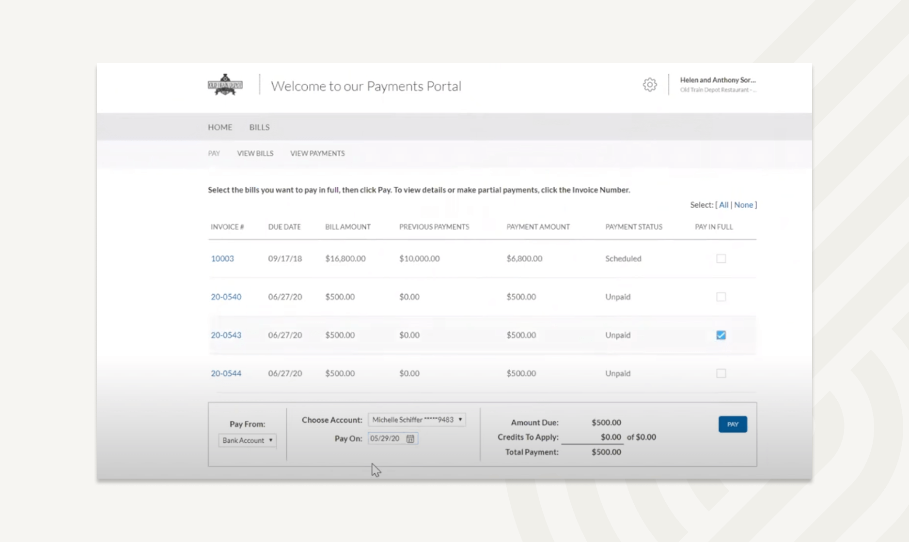This screenshot has width=909, height=542.
Task: Open the Pay From Bank Account dropdown
Action: pos(248,440)
